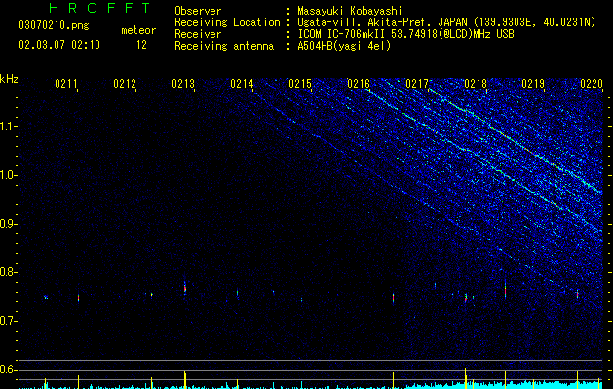Click the 0213 time marker

(183, 84)
